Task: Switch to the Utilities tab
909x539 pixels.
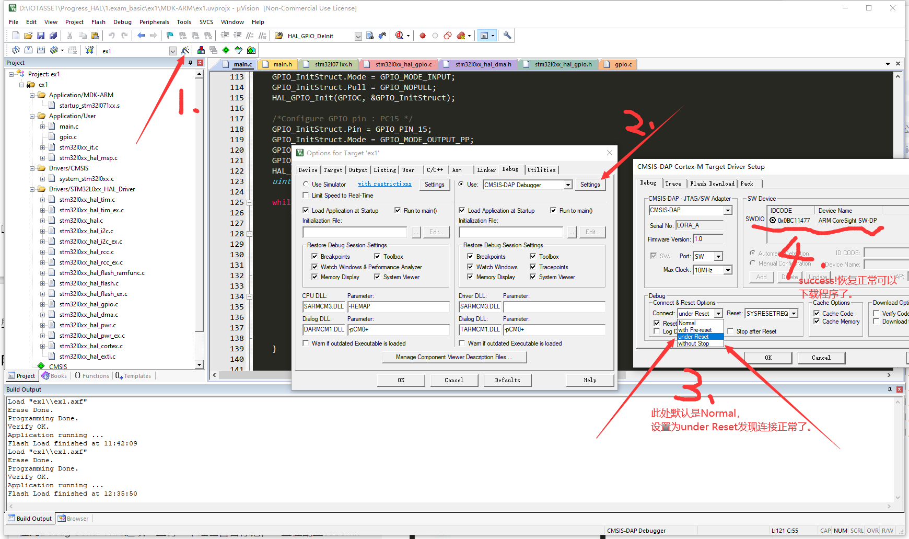Action: (541, 169)
